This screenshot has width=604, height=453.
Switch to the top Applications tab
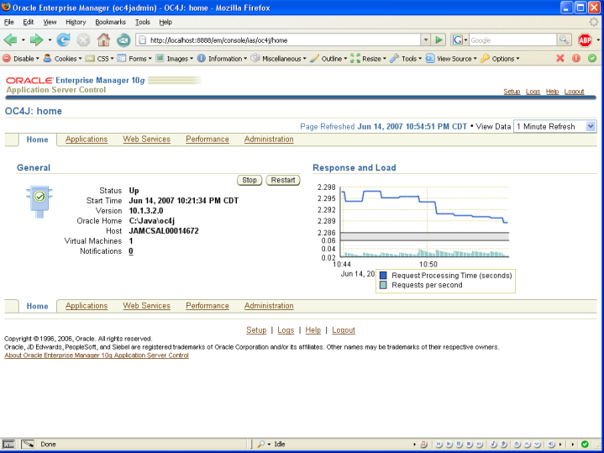(87, 140)
